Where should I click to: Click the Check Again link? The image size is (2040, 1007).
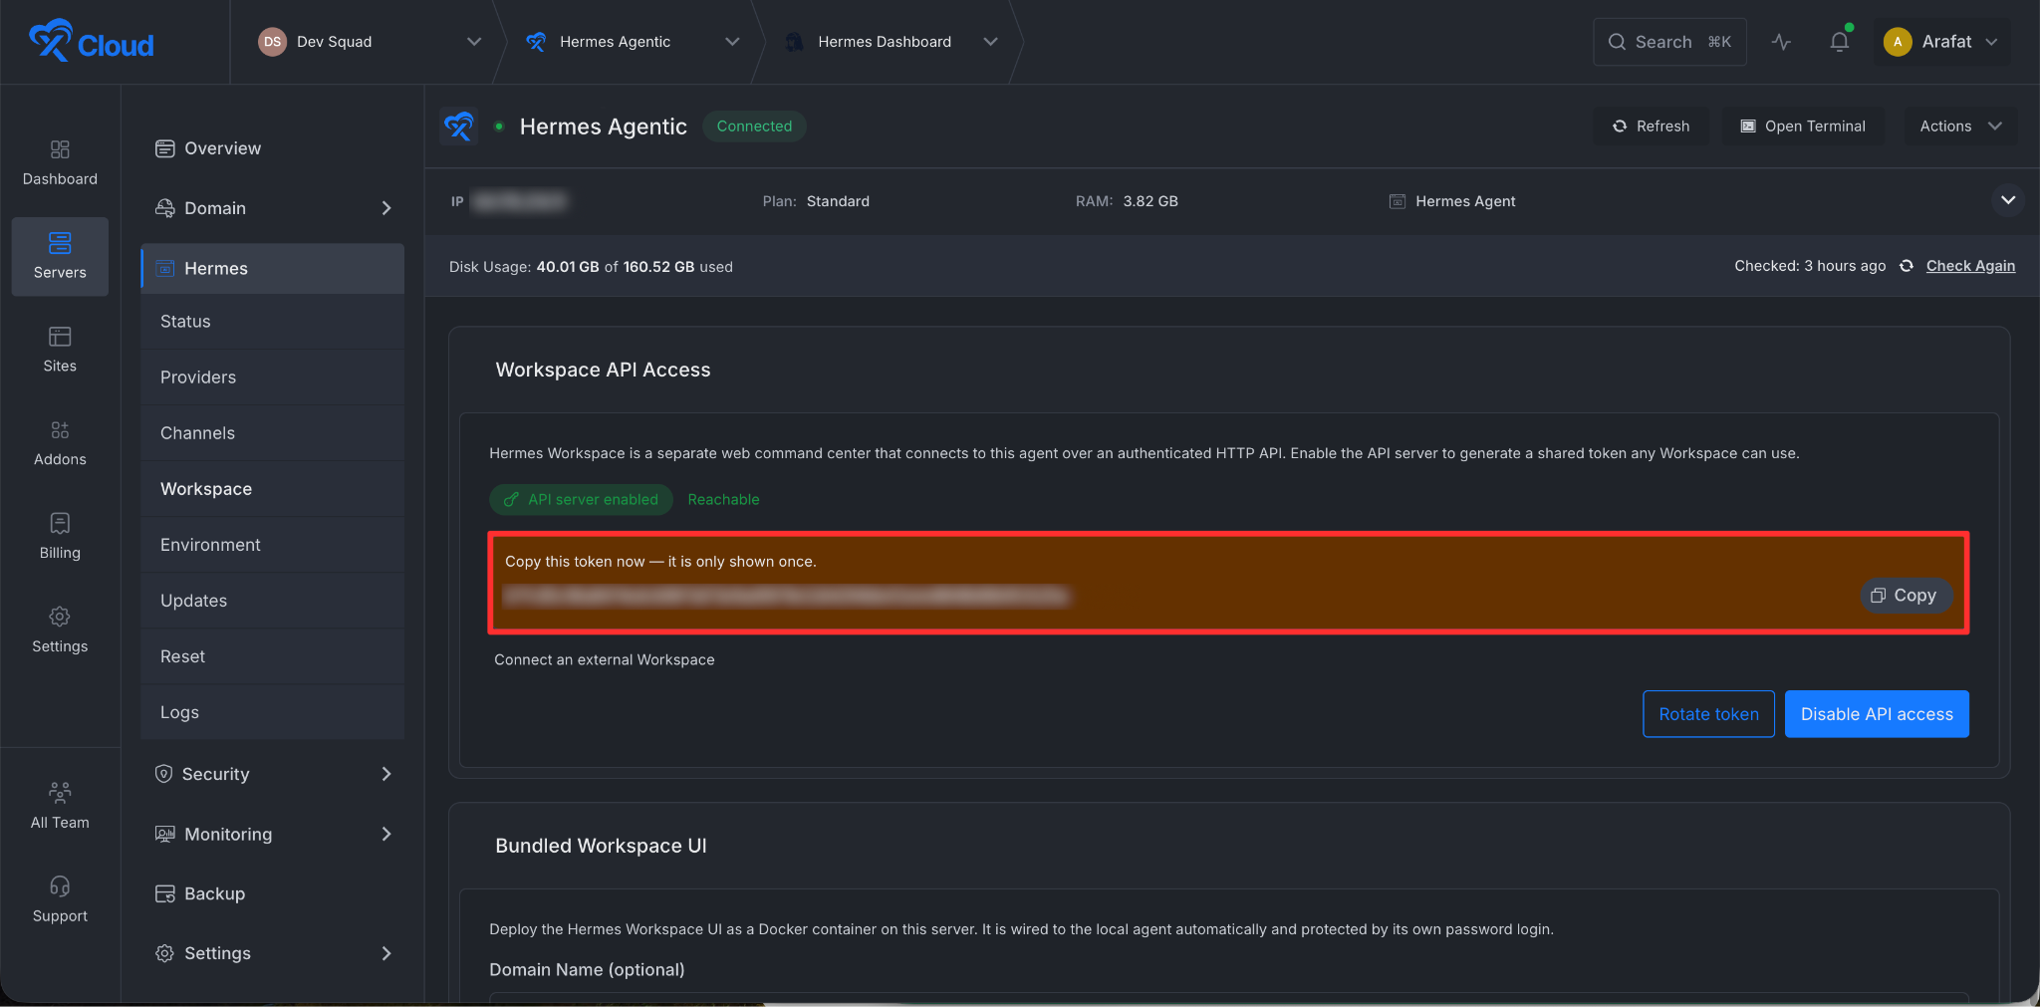(1970, 266)
